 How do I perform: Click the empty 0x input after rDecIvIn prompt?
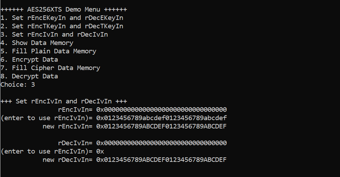100,151
